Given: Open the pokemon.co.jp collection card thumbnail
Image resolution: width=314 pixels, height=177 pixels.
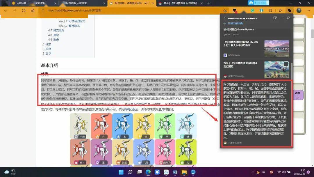Looking at the screenshot, I should (276, 69).
